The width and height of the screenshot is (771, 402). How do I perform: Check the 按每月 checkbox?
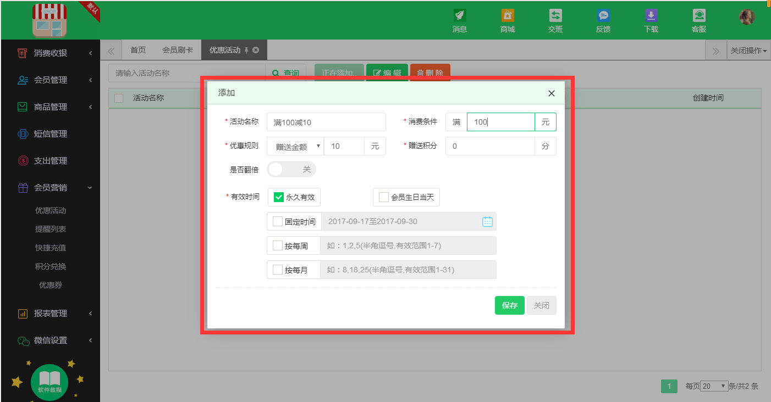pyautogui.click(x=278, y=270)
